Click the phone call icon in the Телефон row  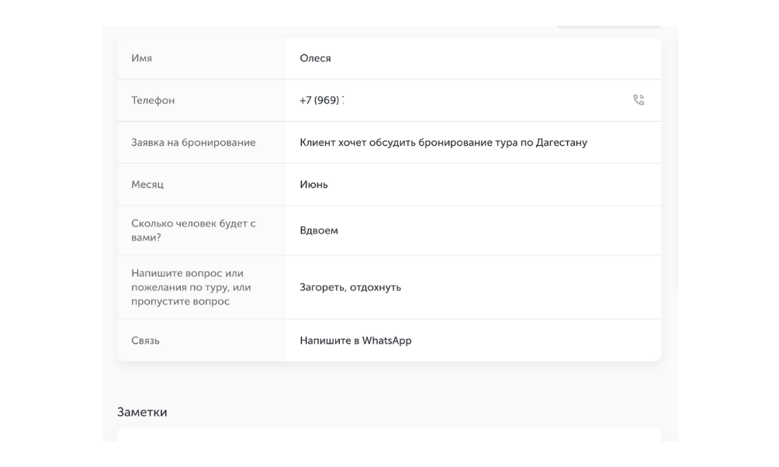[x=639, y=100]
